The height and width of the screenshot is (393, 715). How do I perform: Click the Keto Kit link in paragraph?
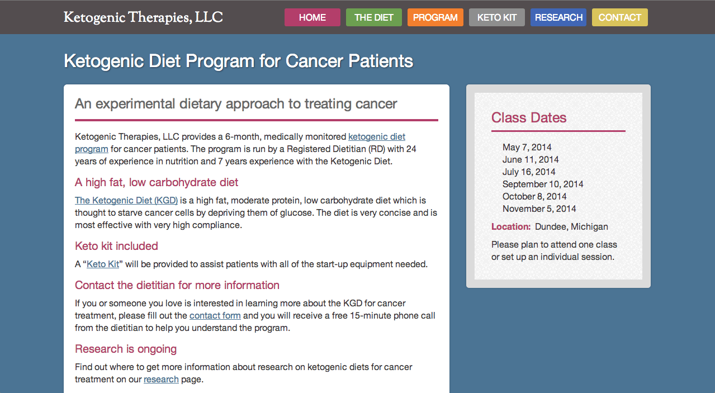point(103,264)
